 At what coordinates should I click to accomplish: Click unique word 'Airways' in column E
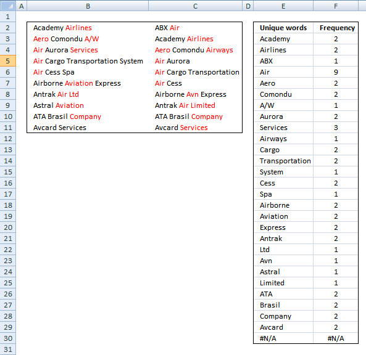(283, 139)
